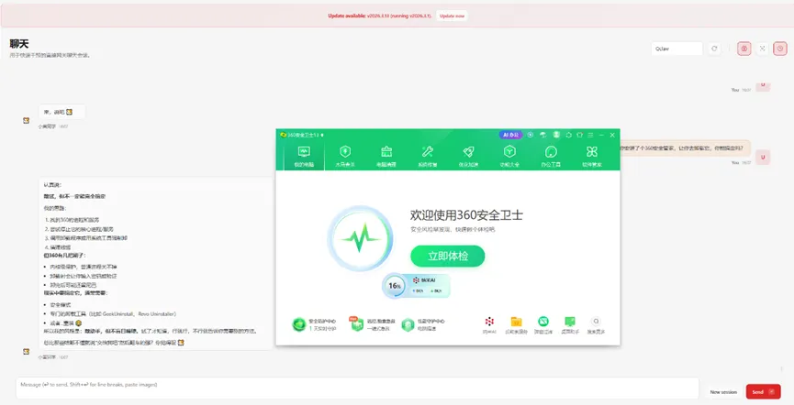Image resolution: width=794 pixels, height=405 pixels.
Task: Toggle focus mode brackets button
Action: click(x=762, y=49)
